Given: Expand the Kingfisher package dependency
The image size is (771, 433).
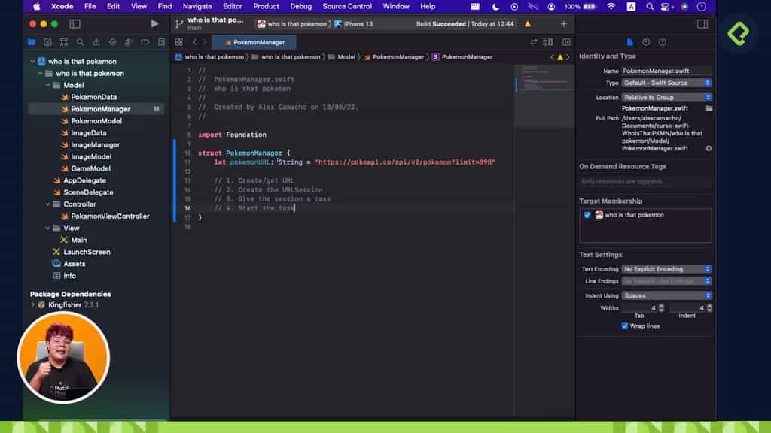Looking at the screenshot, I should point(32,304).
